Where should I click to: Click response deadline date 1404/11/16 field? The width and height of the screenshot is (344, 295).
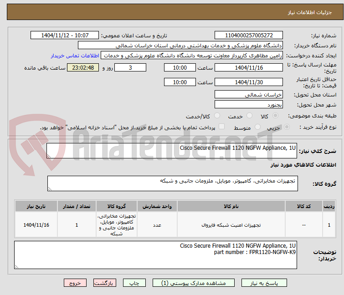coord(249,67)
